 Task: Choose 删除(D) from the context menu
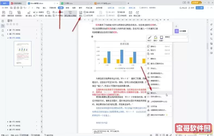[159, 59]
